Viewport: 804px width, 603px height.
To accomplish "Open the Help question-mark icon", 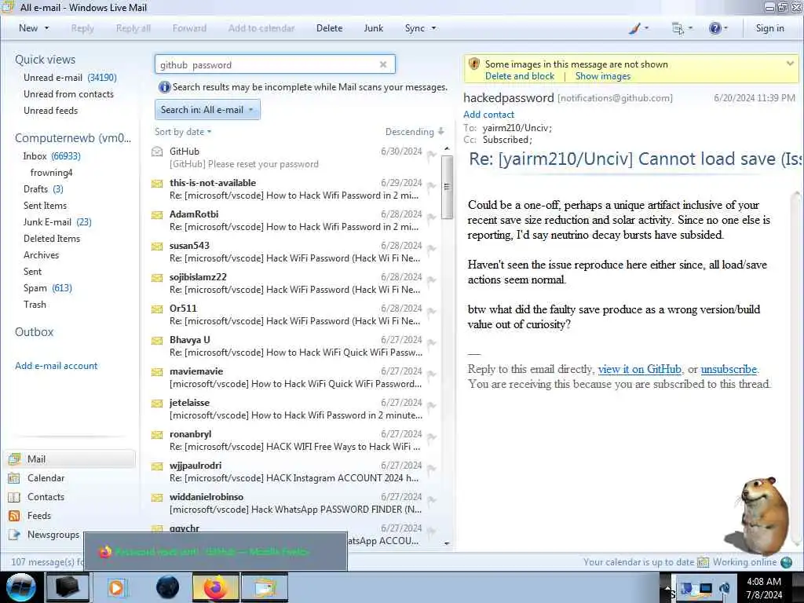I will (714, 28).
